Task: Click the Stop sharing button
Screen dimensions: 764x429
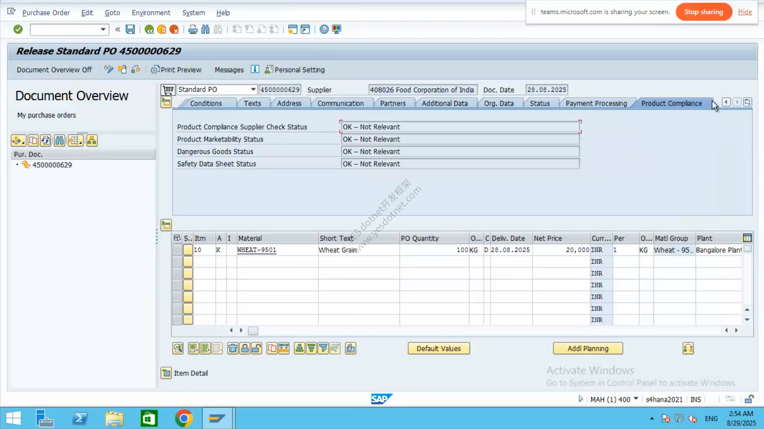Action: (704, 12)
